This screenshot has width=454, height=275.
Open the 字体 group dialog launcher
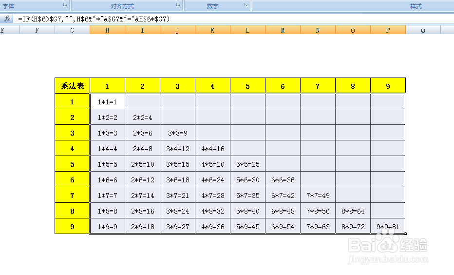65,5
